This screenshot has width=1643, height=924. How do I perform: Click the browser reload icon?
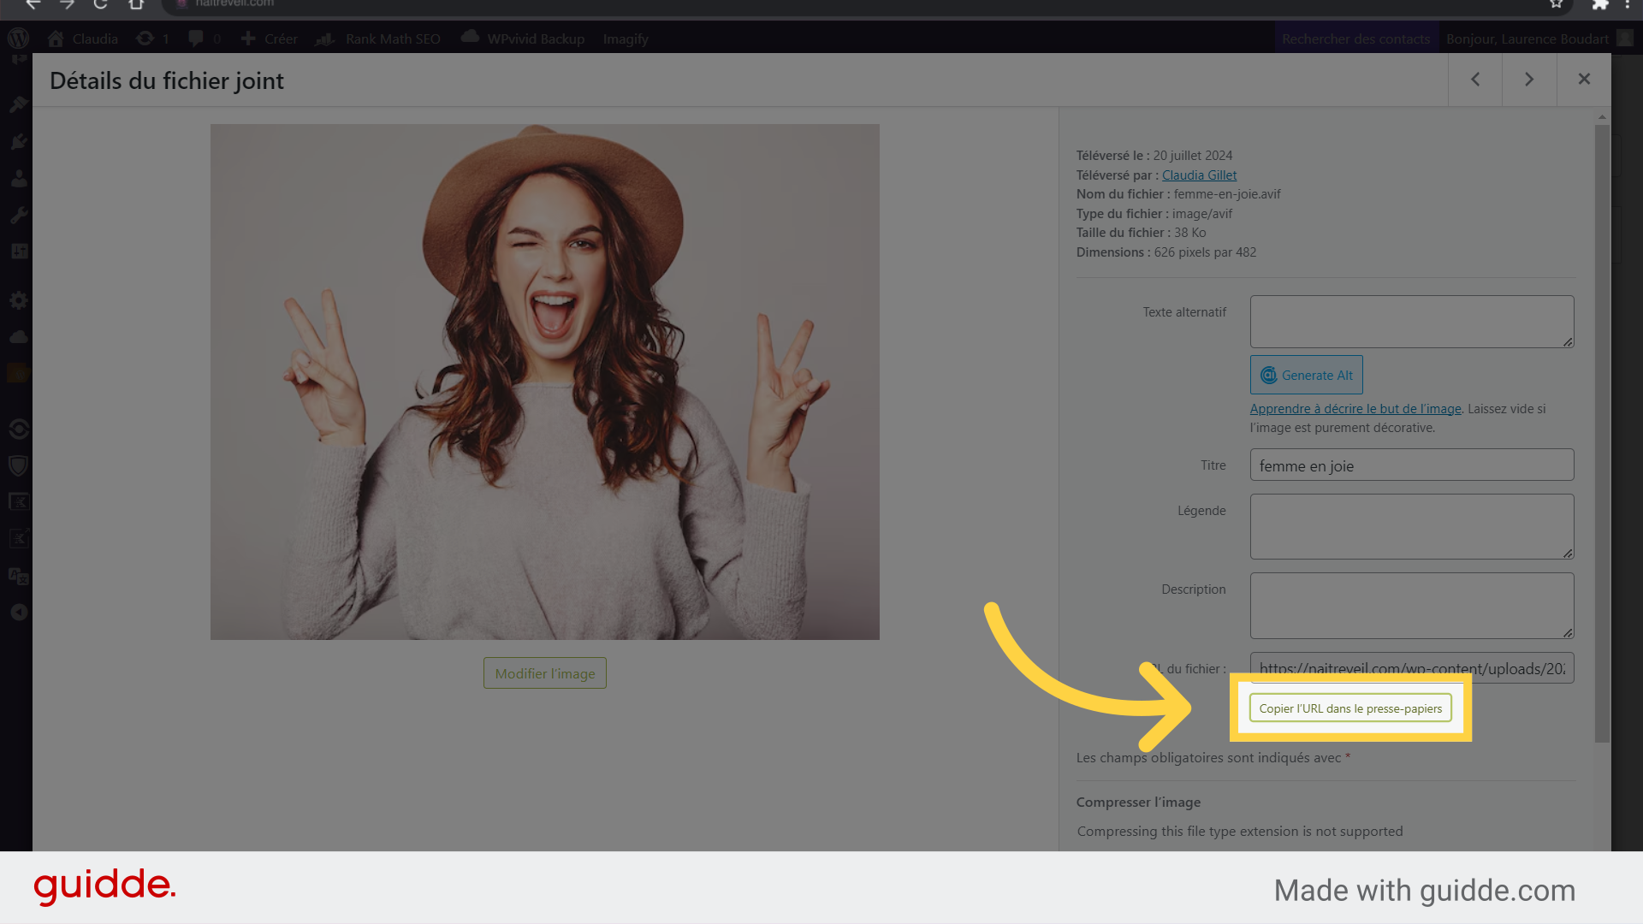pos(100,4)
